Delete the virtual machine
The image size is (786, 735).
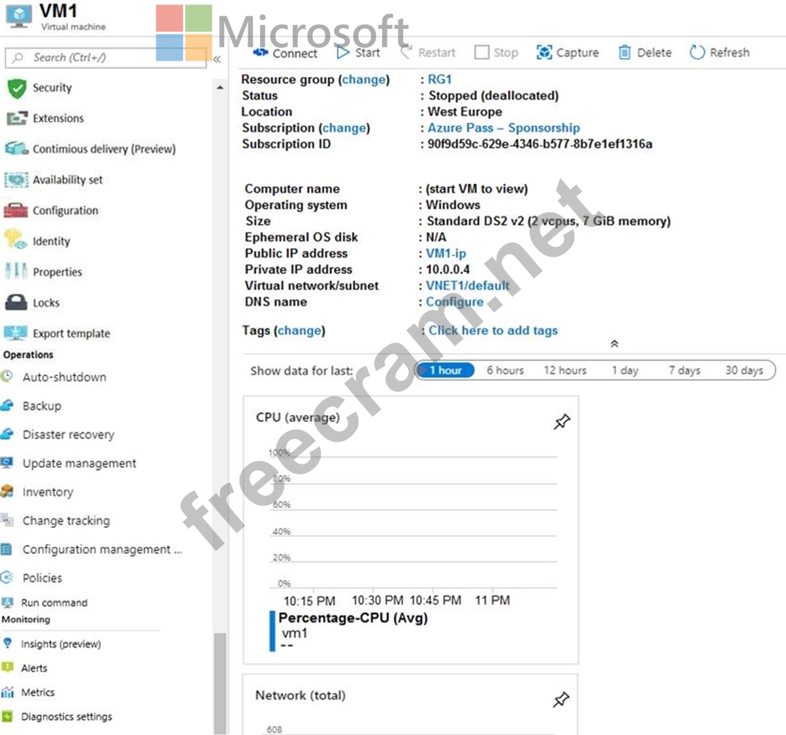click(x=645, y=52)
